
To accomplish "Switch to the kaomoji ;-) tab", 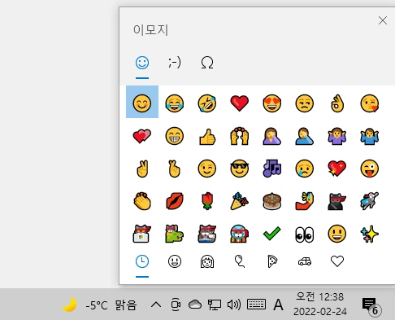I will (175, 63).
